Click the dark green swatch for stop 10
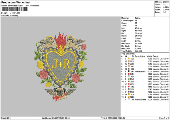 tap(129, 82)
